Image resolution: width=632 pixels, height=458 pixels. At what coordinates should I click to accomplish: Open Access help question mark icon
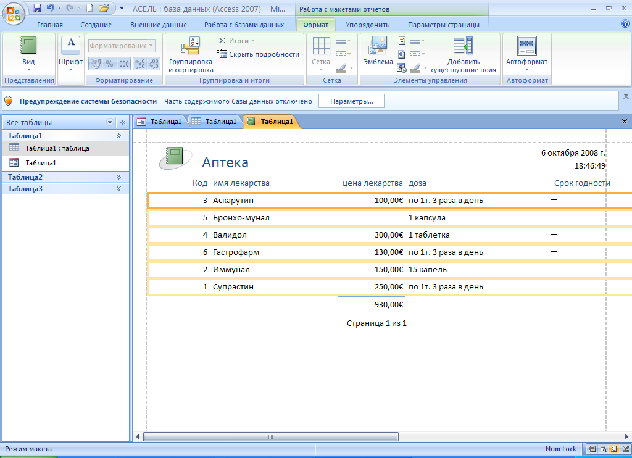coord(625,24)
